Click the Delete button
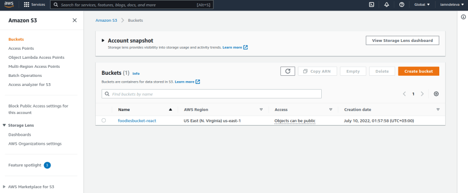The width and height of the screenshot is (468, 193). click(382, 72)
